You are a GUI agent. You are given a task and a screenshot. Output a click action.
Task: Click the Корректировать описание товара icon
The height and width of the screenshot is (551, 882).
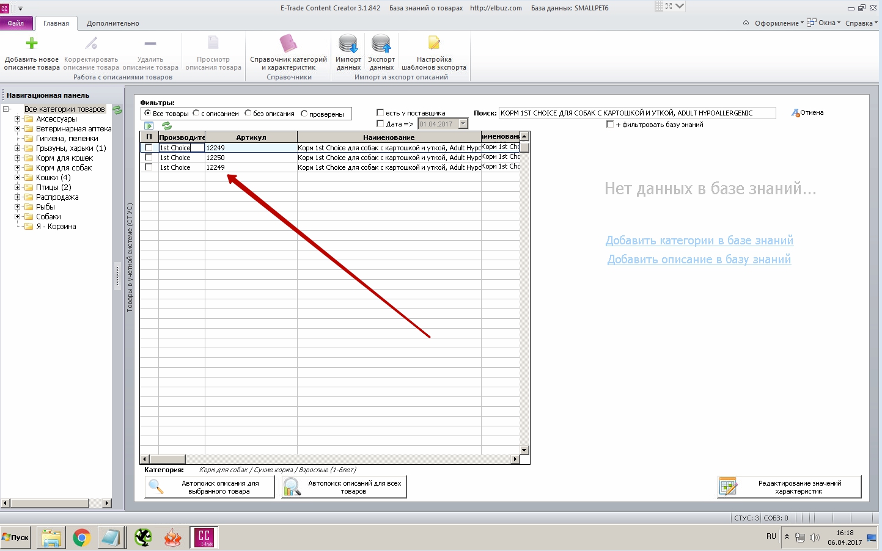pos(91,44)
